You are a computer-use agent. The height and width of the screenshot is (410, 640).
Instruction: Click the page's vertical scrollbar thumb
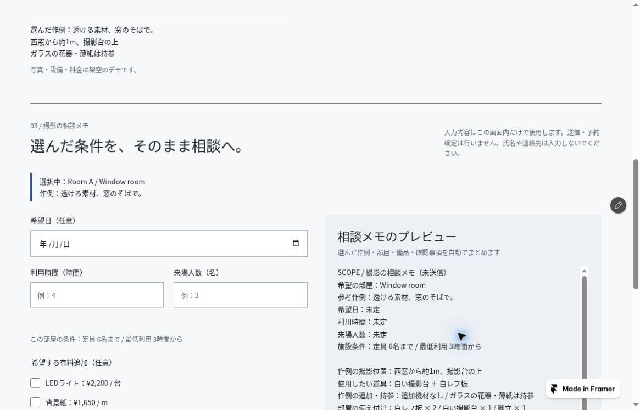pyautogui.click(x=636, y=224)
